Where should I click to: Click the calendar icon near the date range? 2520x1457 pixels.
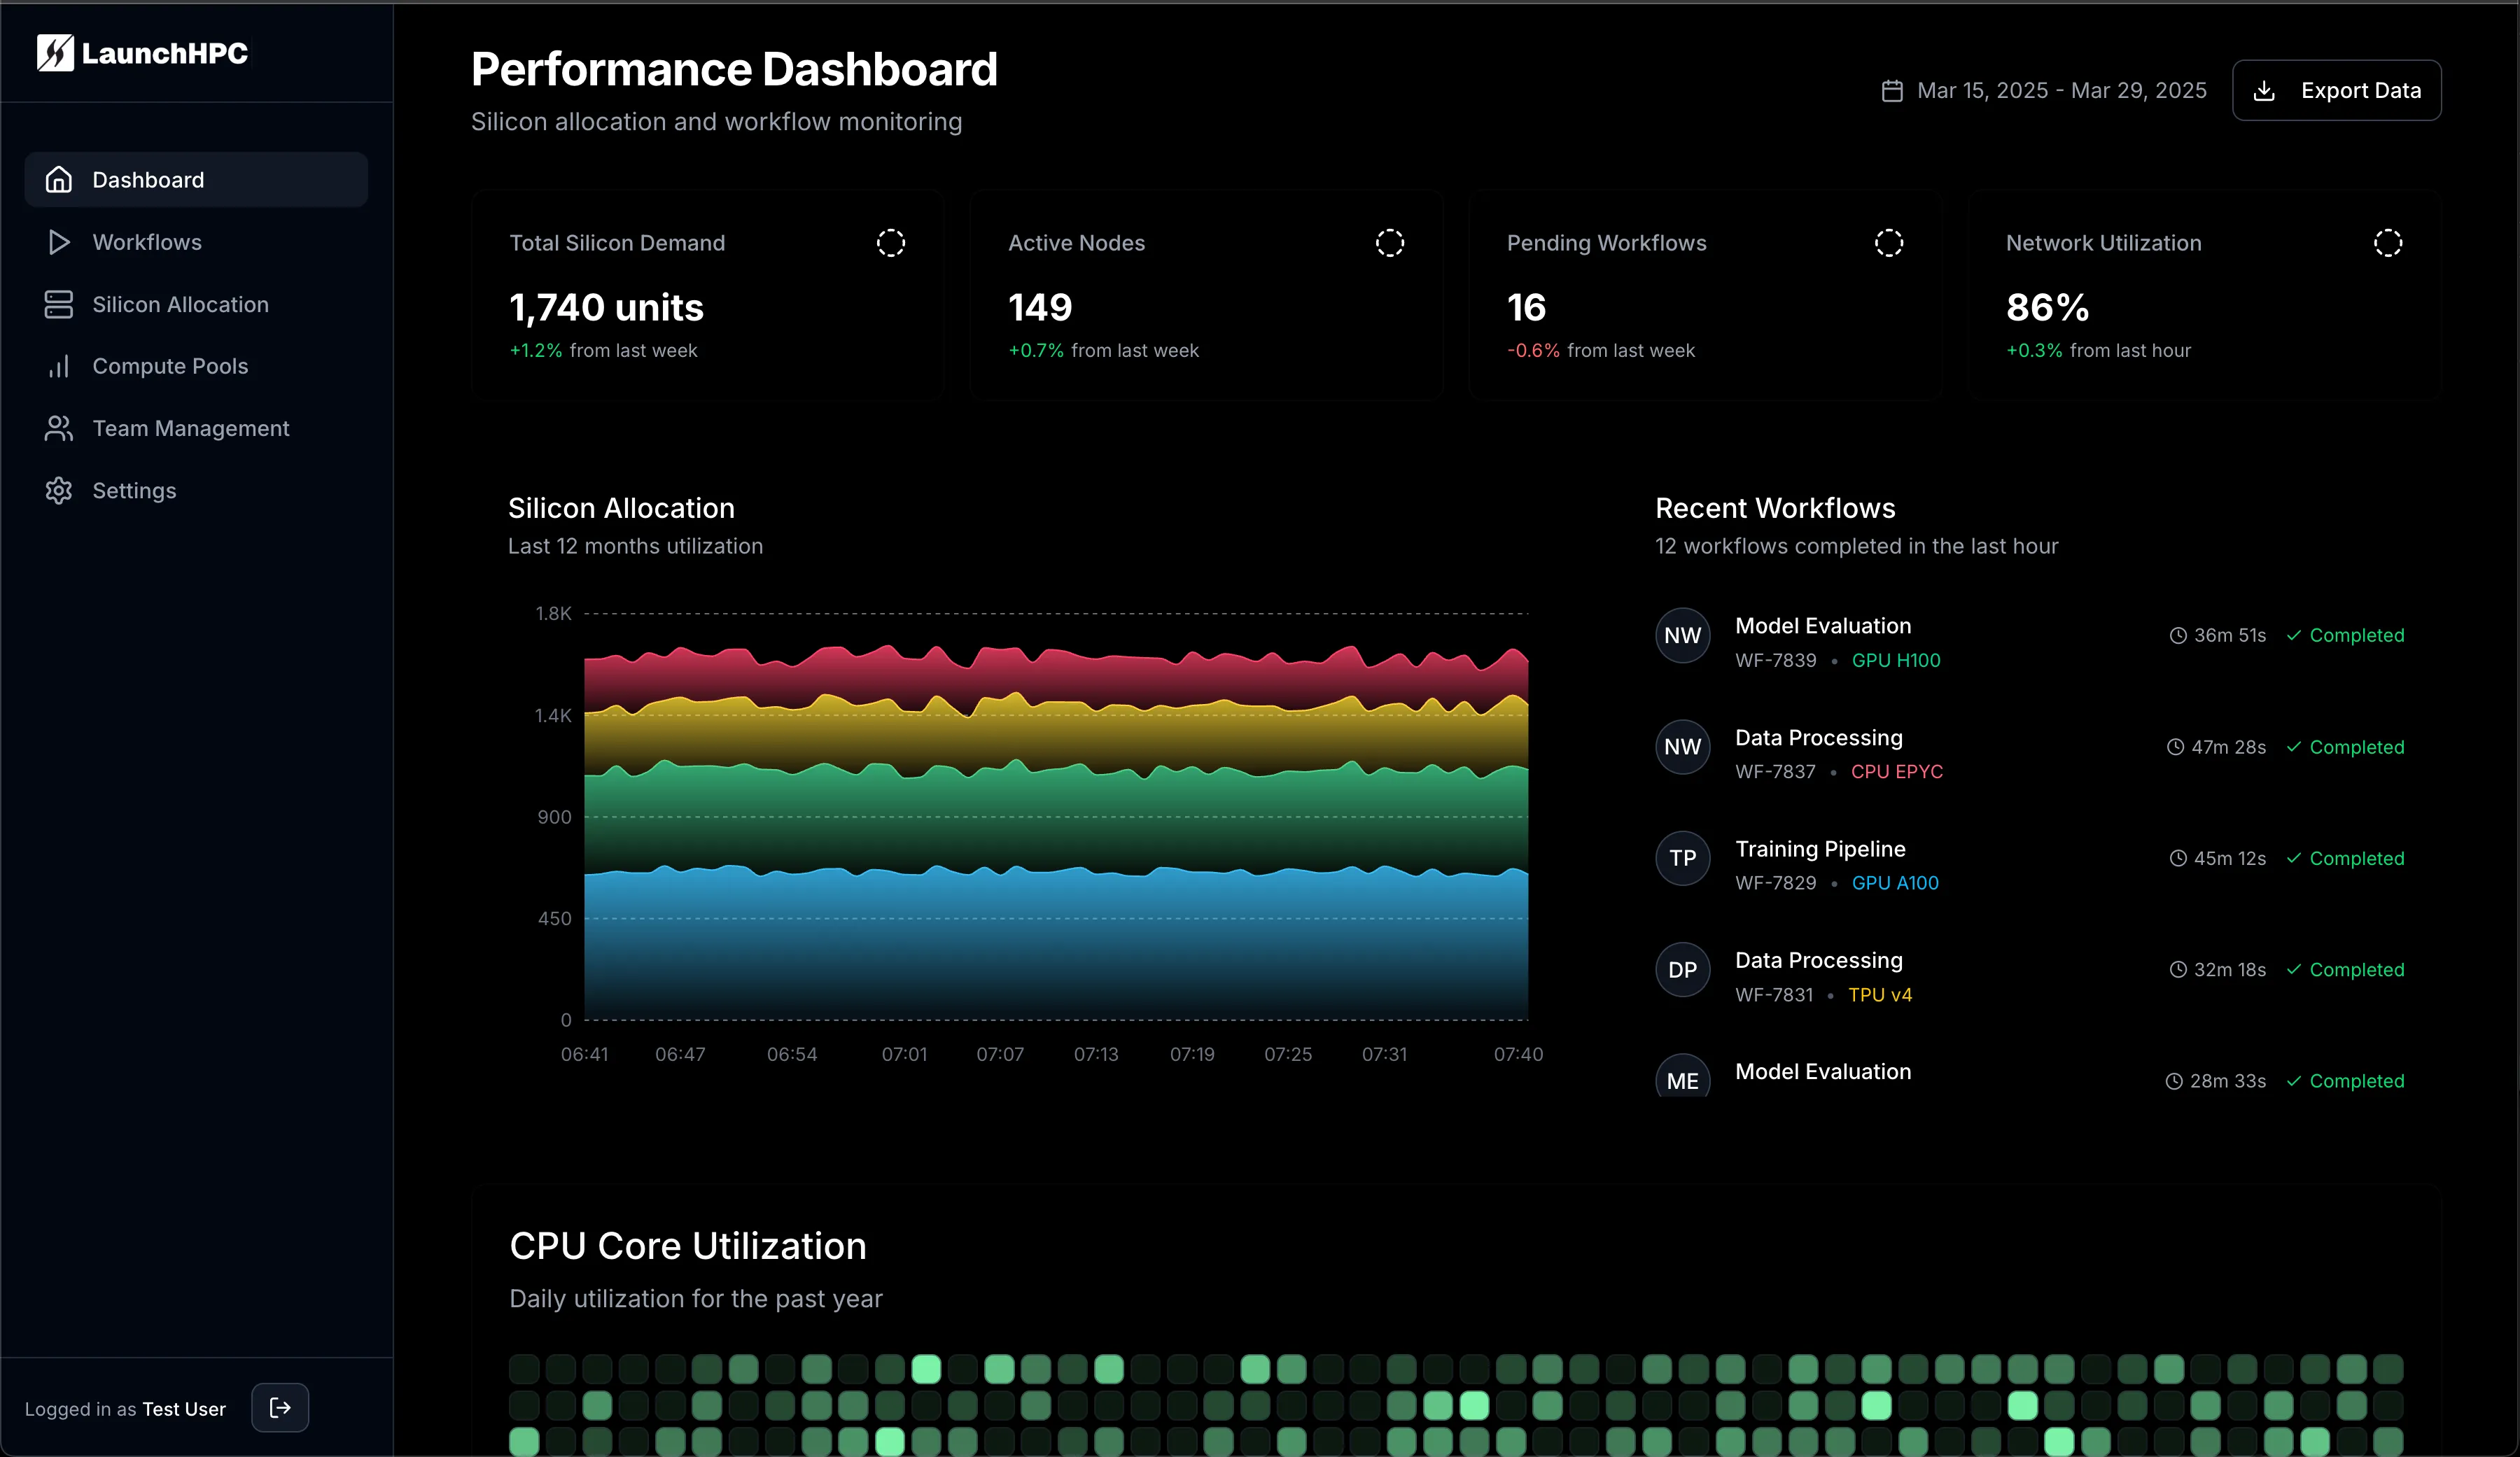coord(1893,90)
